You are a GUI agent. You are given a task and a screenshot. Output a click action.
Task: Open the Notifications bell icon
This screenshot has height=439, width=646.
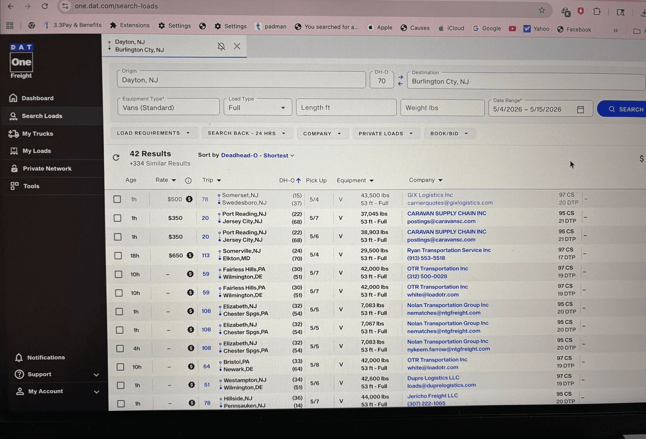click(19, 357)
